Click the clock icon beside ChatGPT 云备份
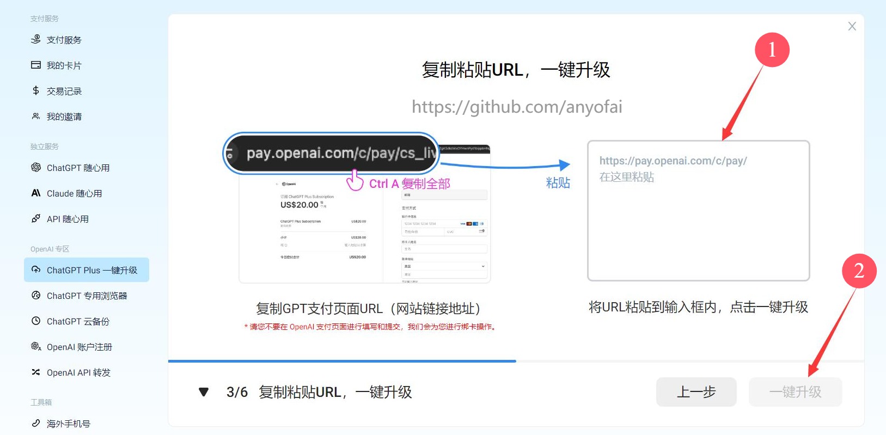Screen dimensions: 886x435 (36, 321)
